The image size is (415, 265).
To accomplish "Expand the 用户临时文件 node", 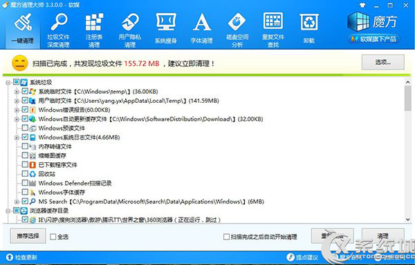I will (17, 101).
